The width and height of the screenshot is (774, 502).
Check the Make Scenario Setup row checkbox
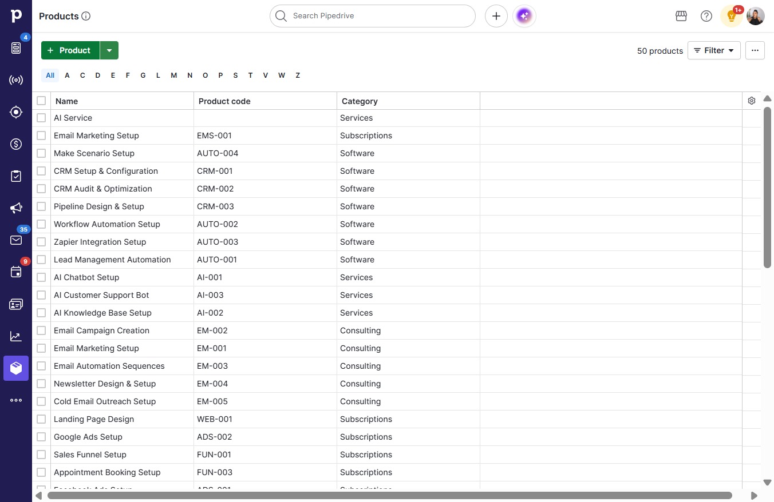[41, 153]
